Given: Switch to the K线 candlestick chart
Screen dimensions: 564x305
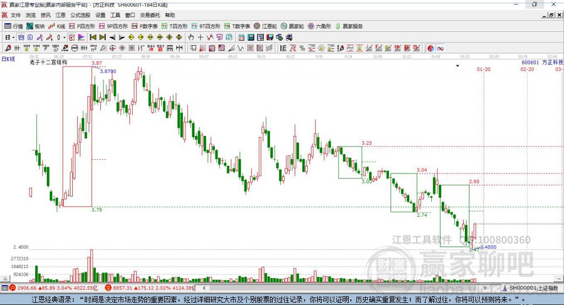Looking at the screenshot, I should point(57,26).
